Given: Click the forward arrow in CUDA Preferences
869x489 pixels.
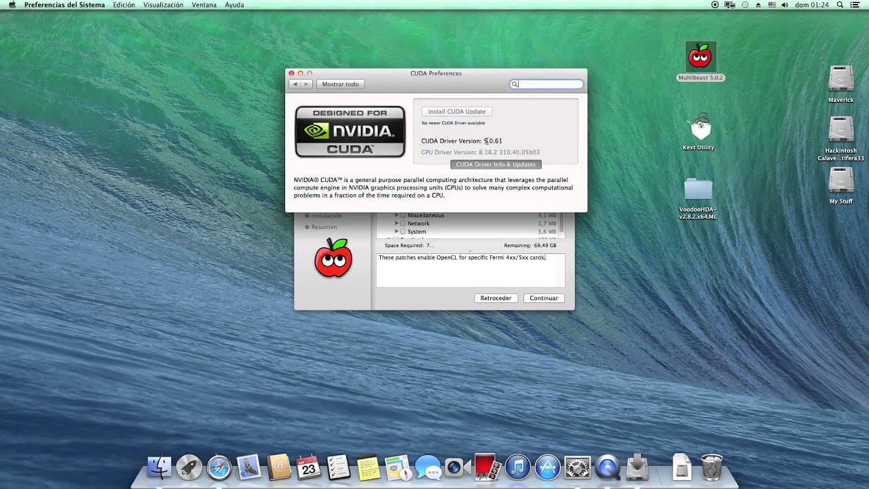Looking at the screenshot, I should 307,84.
